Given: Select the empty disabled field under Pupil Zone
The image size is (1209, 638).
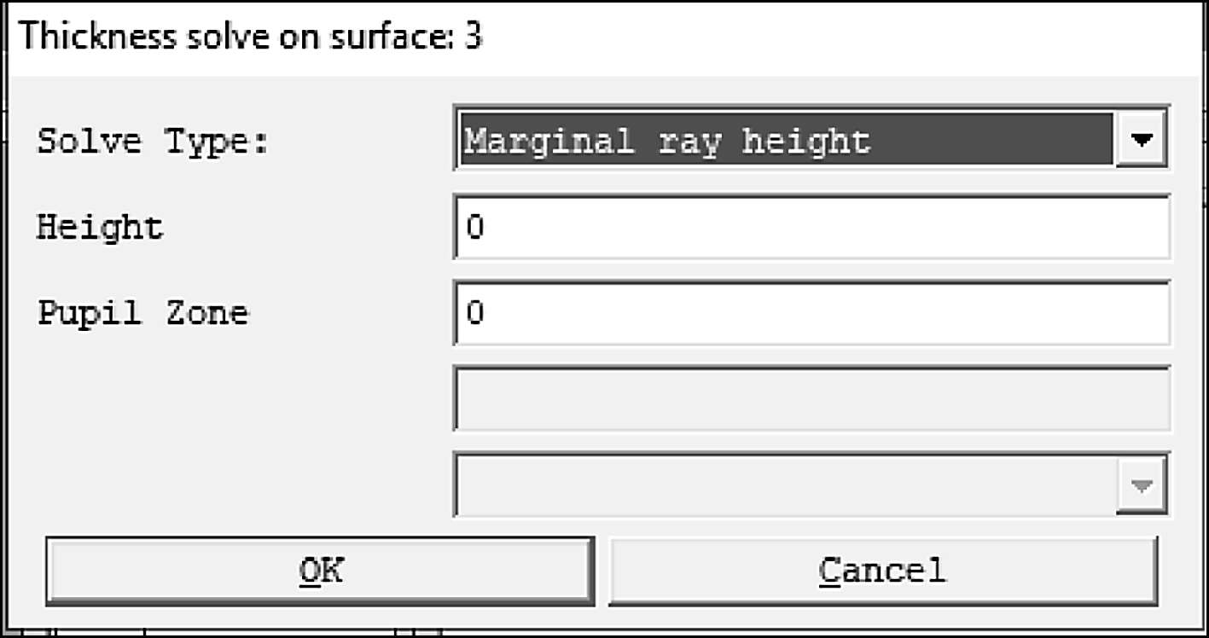Looking at the screenshot, I should (x=811, y=399).
